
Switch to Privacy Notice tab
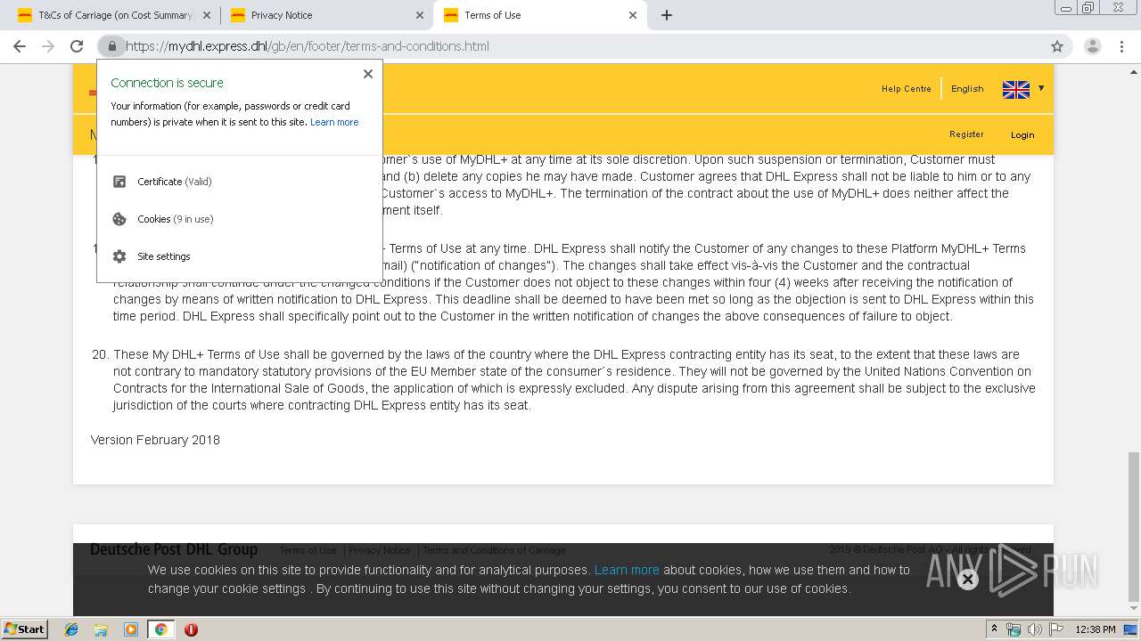pyautogui.click(x=326, y=15)
